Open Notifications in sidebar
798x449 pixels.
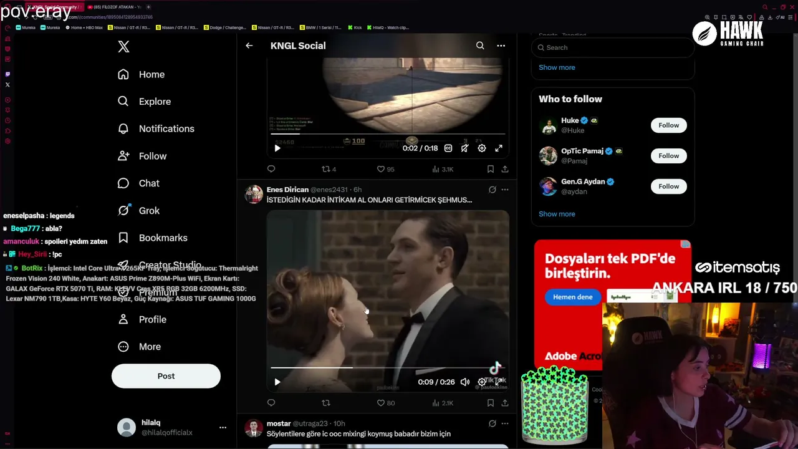click(x=156, y=128)
